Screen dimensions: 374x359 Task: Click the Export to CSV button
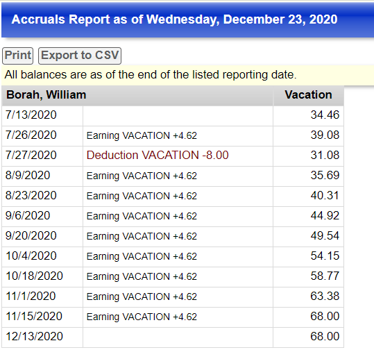pyautogui.click(x=80, y=56)
